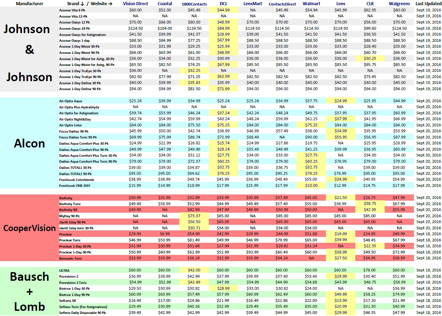The width and height of the screenshot is (442, 316).
Task: Select the MyDay 90 Pk row label
Action: tap(69, 216)
